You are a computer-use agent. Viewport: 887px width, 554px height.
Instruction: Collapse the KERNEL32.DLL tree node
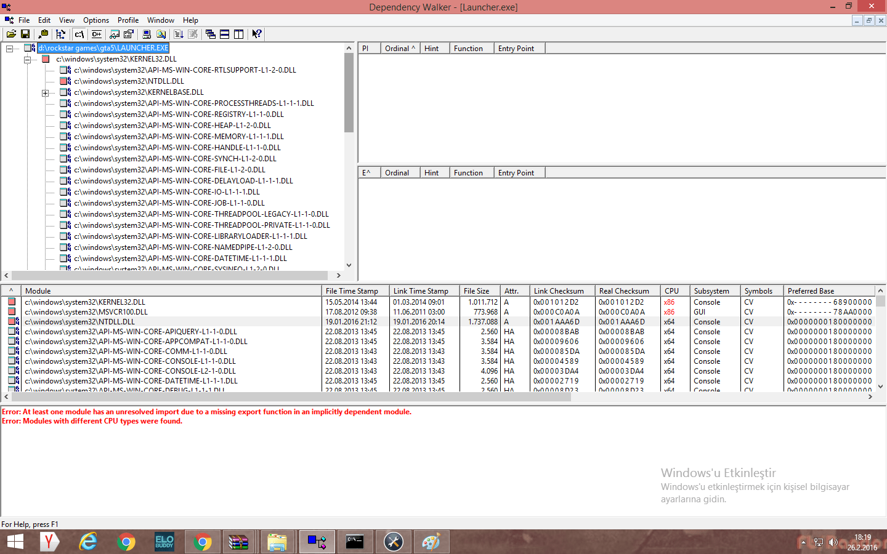(27, 59)
